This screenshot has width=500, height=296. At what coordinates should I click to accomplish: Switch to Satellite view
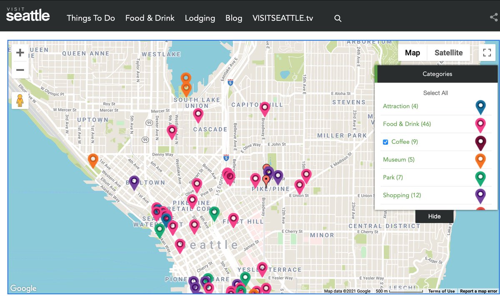449,53
